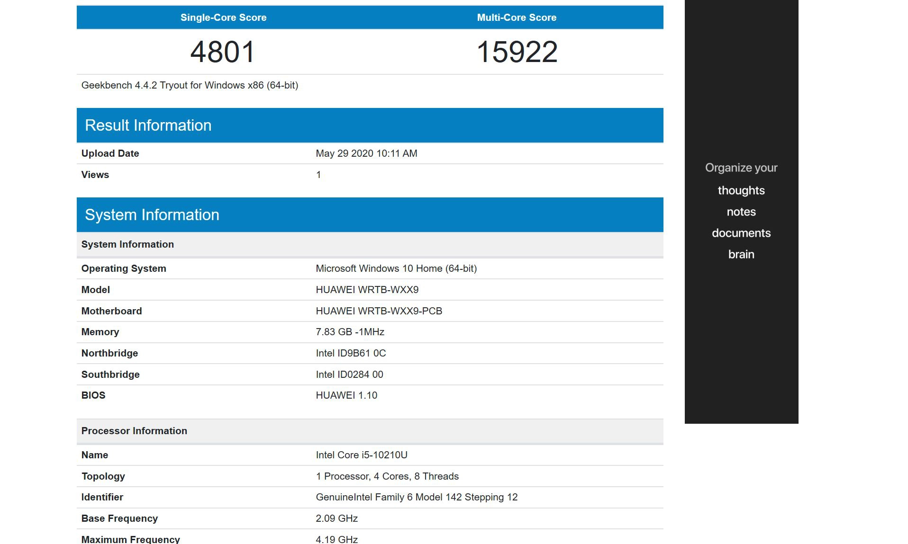Screen dimensions: 908x544
Task: Click the Views count value 1
Action: point(318,175)
